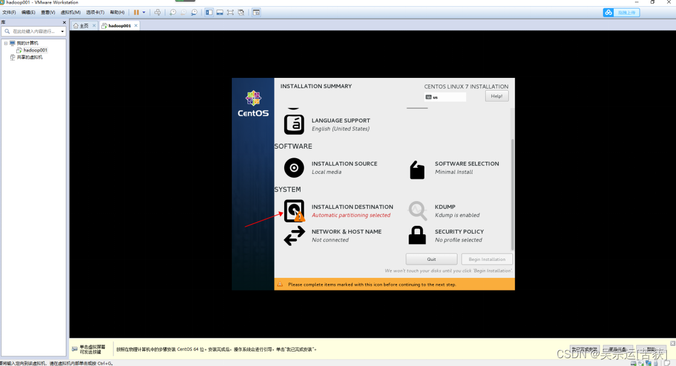Click the CD/DVD status bar icon
The width and height of the screenshot is (676, 366).
[x=640, y=364]
